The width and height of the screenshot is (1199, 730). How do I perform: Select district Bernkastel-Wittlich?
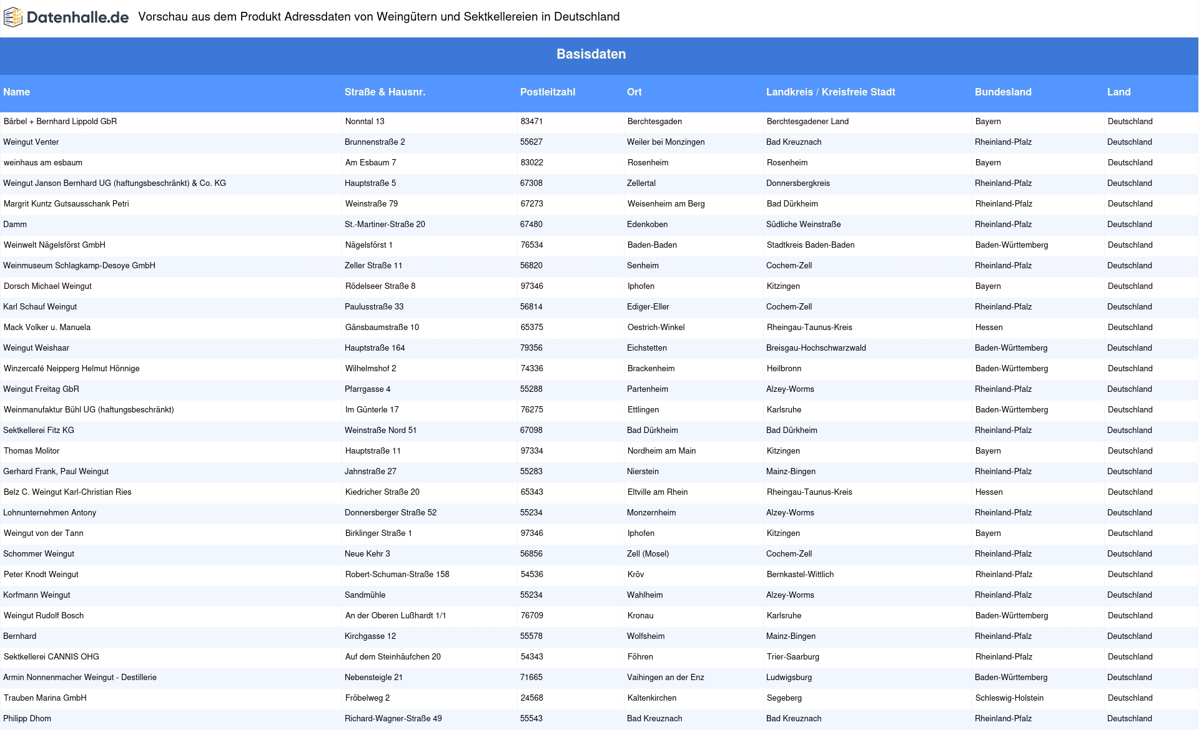801,575
